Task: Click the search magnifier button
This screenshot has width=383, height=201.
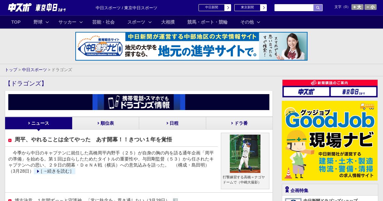Action: (318, 8)
